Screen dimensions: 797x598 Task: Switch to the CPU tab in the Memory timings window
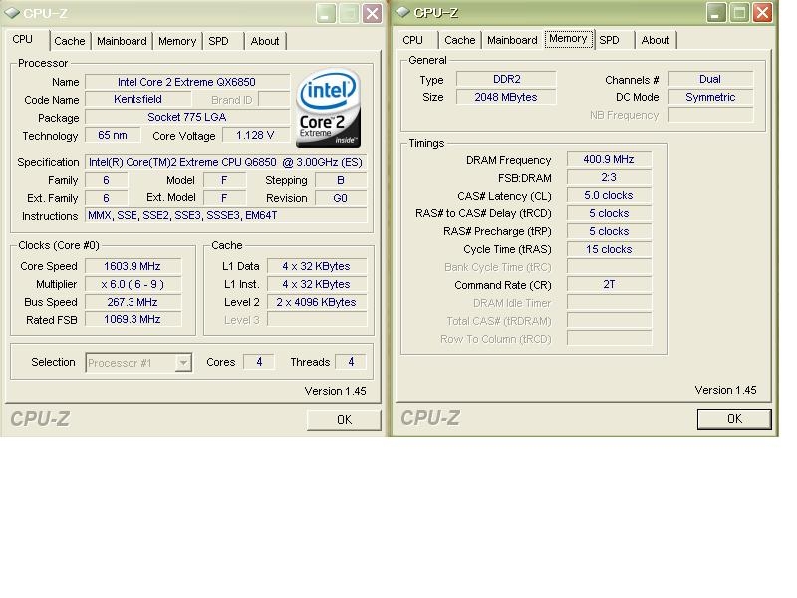[x=413, y=40]
